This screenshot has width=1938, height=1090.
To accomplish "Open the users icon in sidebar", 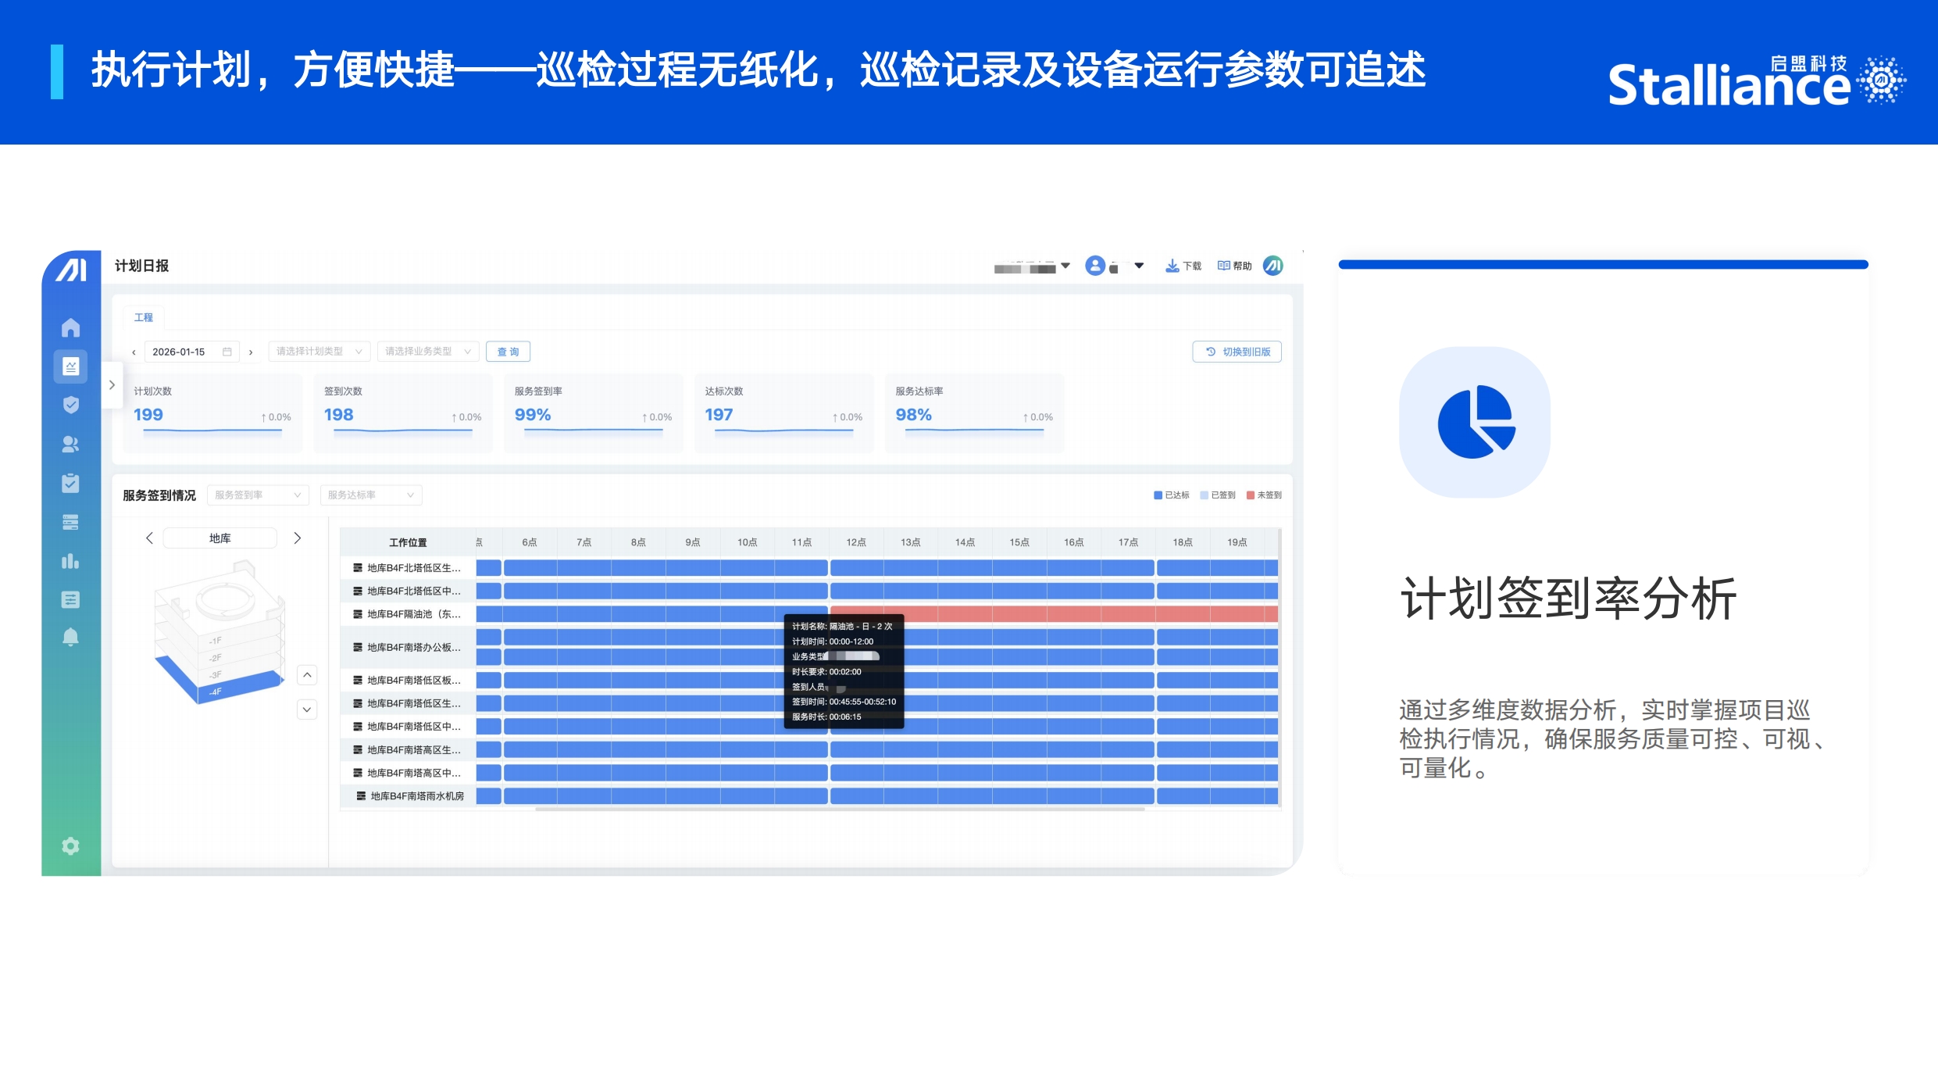I will click(x=70, y=444).
